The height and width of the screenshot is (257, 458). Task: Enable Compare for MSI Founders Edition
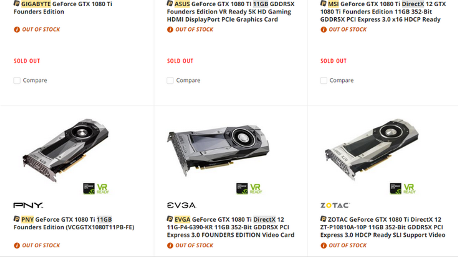[x=323, y=80]
